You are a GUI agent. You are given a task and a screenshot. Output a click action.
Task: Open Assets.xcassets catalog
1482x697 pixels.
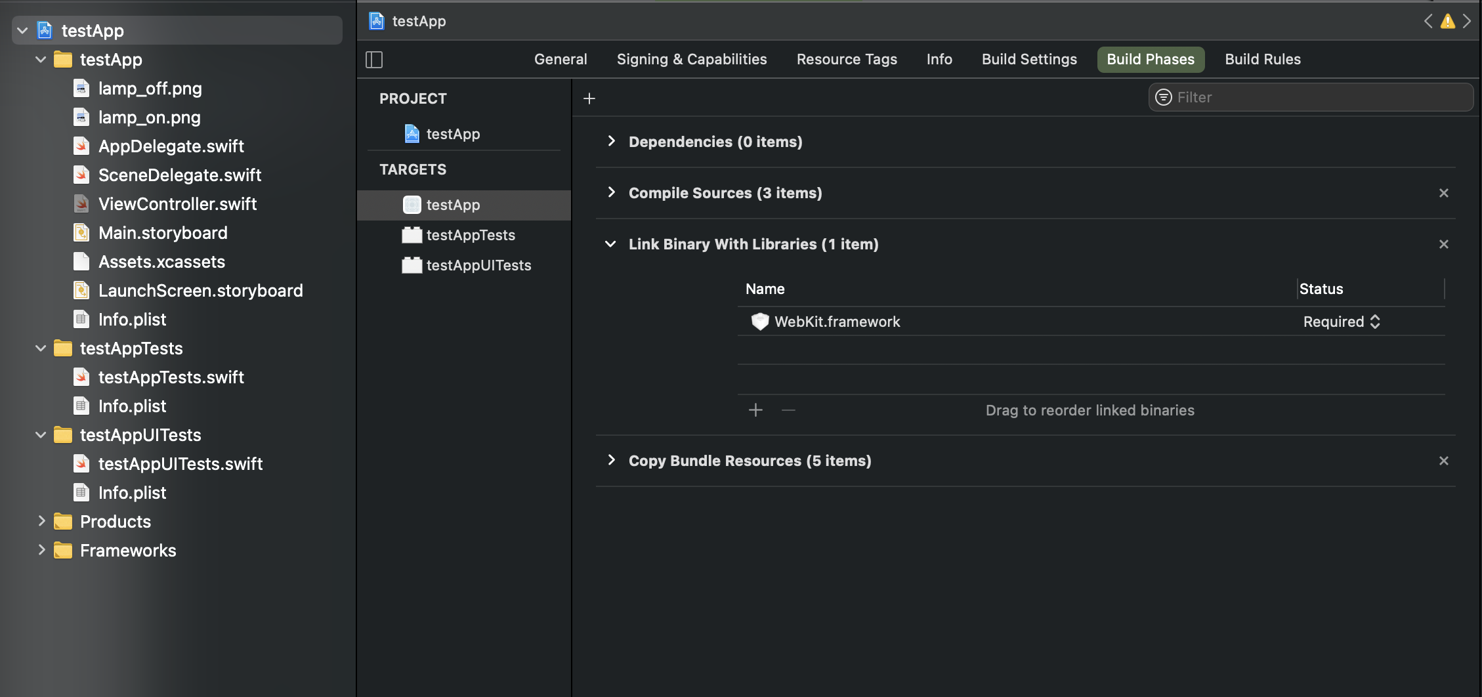[x=161, y=261]
